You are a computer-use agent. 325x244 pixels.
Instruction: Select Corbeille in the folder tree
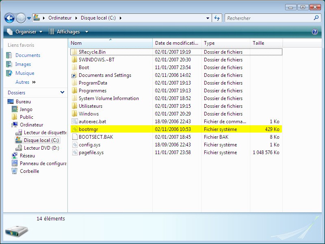click(29, 171)
